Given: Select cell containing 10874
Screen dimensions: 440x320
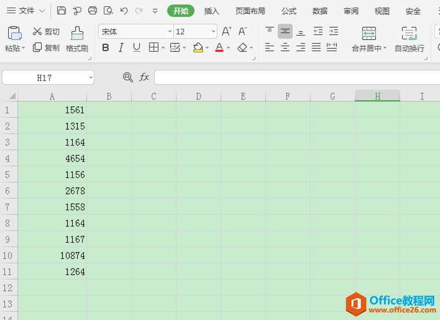Looking at the screenshot, I should tap(52, 255).
